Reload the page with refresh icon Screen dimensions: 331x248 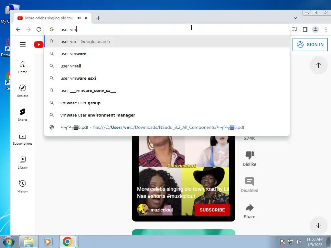point(39,29)
